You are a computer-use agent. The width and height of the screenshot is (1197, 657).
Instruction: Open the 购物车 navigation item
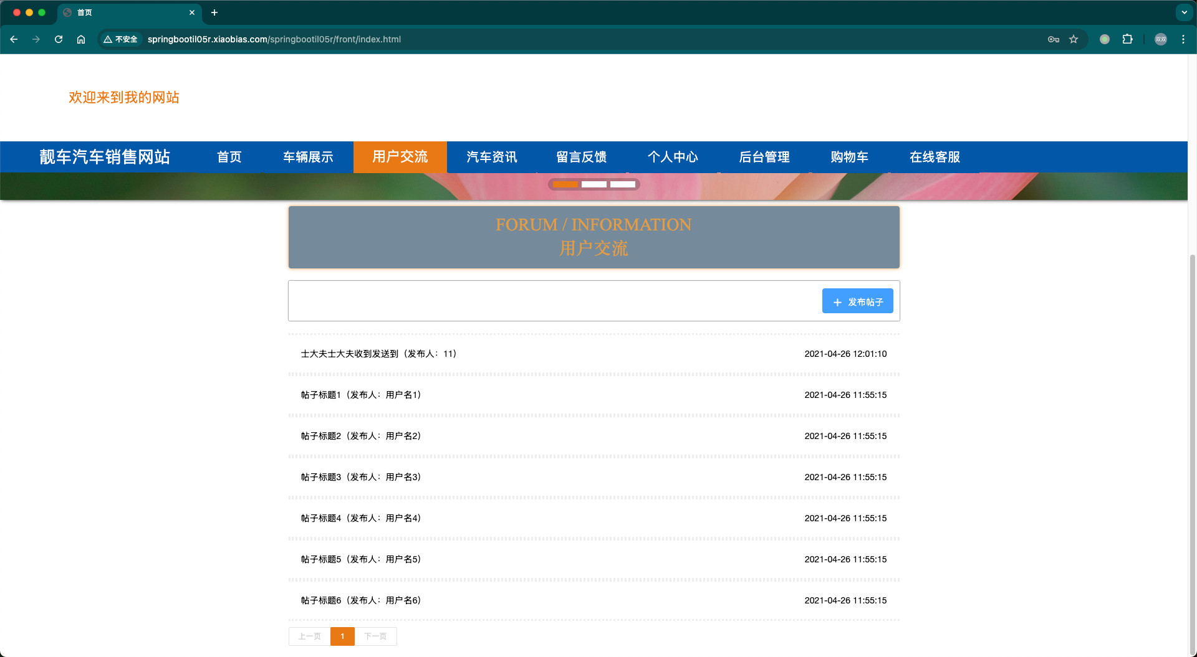coord(849,157)
